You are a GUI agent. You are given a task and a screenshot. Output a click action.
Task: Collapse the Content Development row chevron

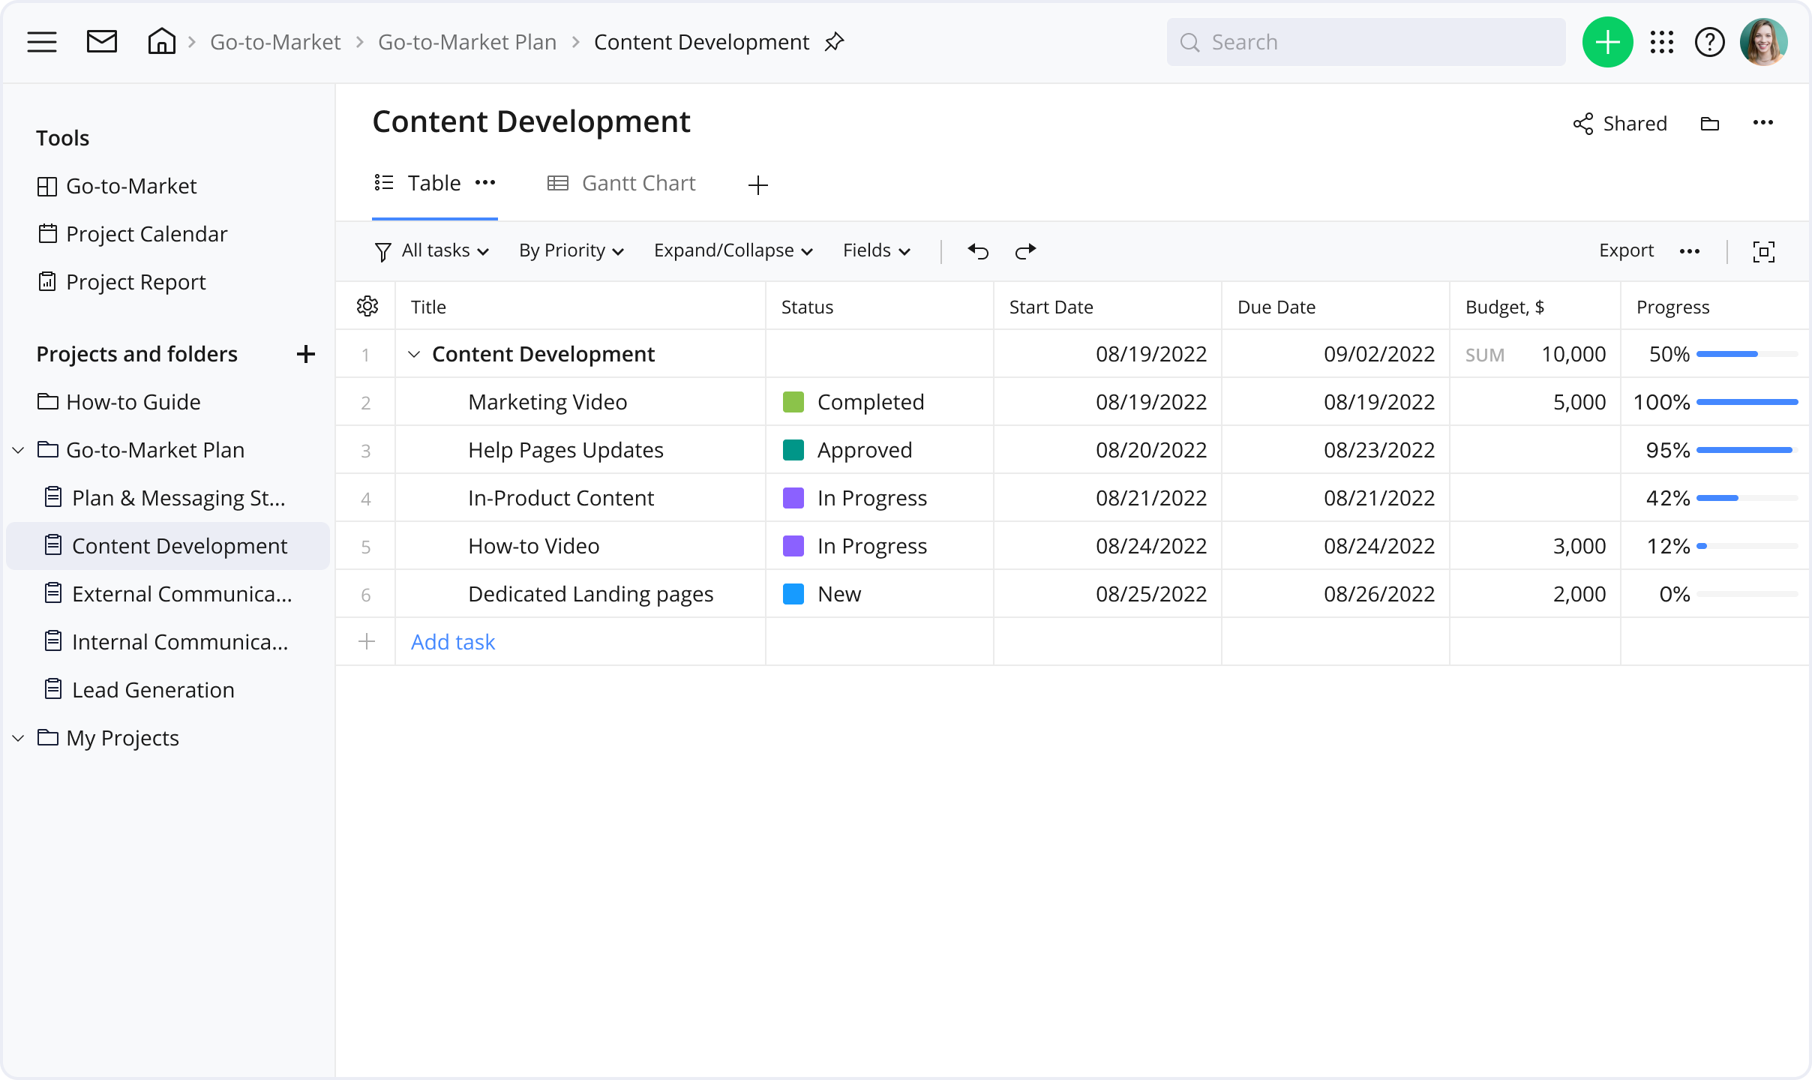coord(413,354)
